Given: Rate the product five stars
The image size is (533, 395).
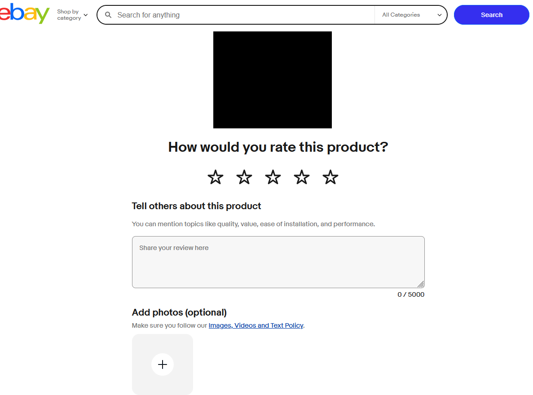Looking at the screenshot, I should tap(330, 177).
